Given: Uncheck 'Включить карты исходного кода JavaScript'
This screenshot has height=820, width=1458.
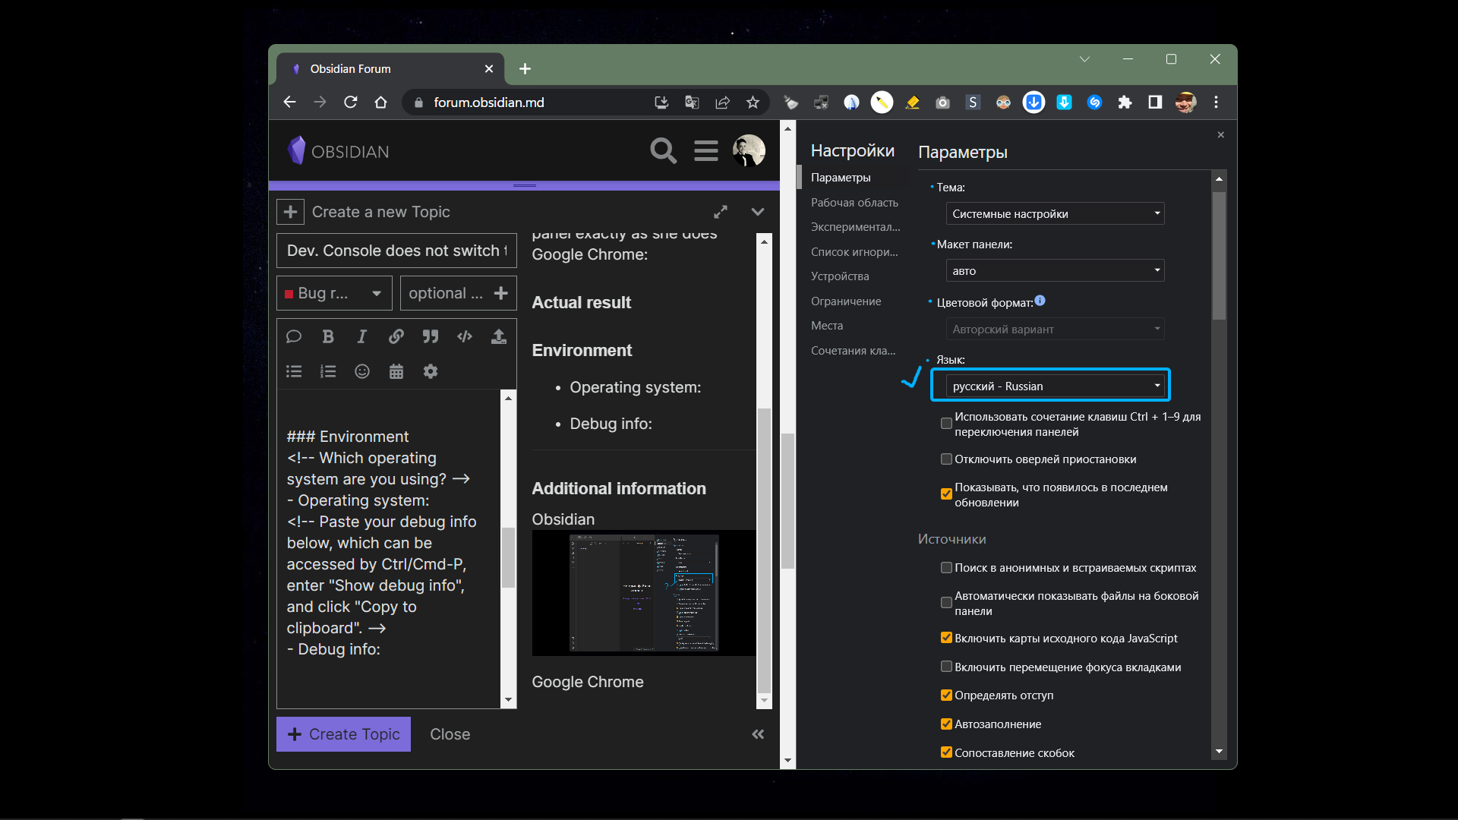Looking at the screenshot, I should [946, 639].
